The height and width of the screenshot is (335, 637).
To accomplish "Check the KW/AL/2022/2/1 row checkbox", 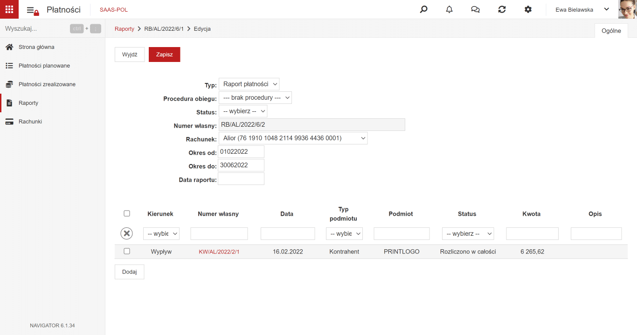I will [x=127, y=251].
